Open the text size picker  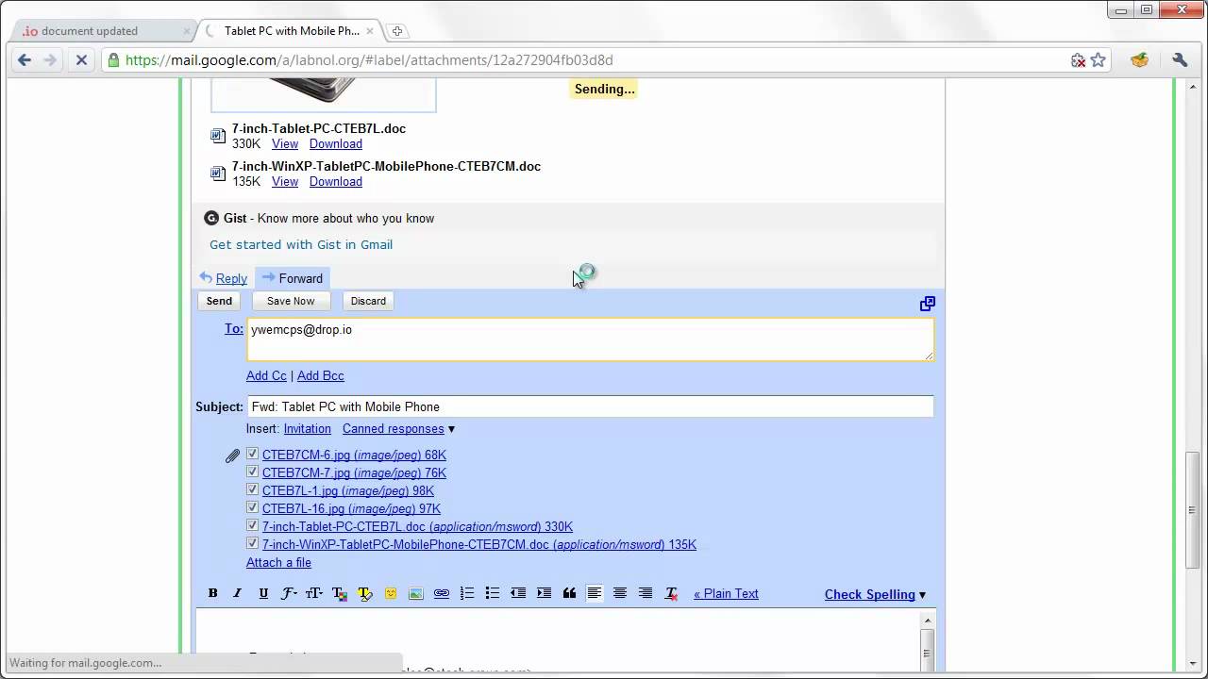tap(314, 593)
